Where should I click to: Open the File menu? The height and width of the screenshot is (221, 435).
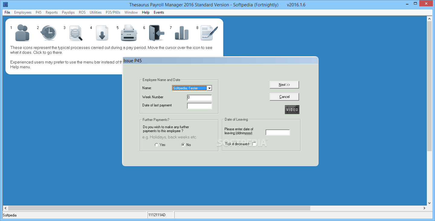(x=7, y=12)
